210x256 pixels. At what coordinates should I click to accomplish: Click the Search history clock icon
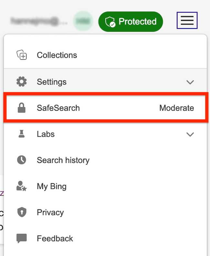[x=21, y=160]
